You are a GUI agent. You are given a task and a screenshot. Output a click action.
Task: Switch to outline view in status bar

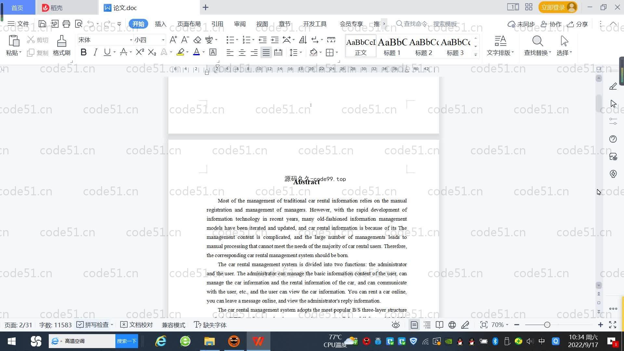(x=427, y=325)
